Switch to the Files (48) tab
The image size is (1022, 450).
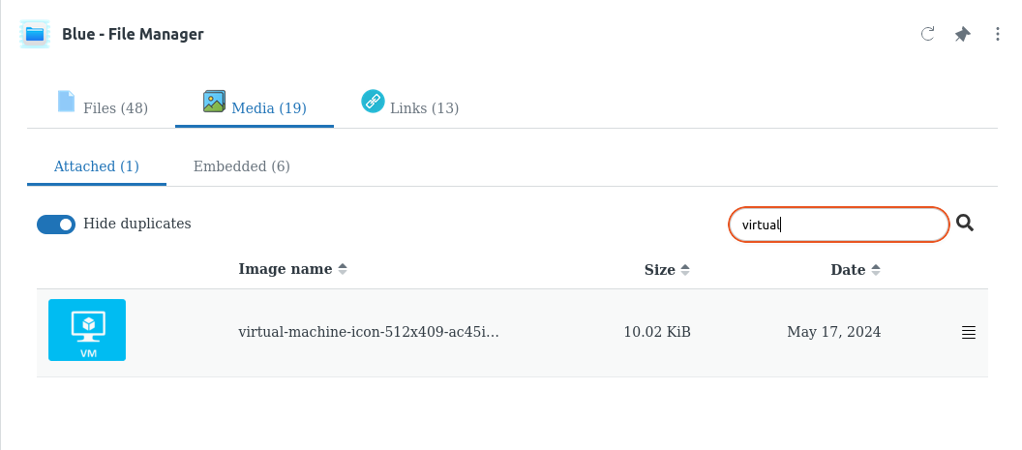tap(115, 107)
